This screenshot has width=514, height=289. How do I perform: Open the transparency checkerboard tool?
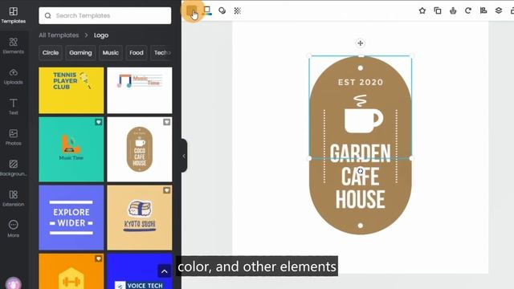[238, 10]
